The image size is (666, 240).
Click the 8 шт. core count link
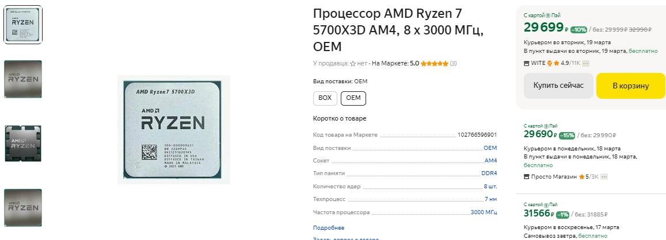click(x=490, y=186)
